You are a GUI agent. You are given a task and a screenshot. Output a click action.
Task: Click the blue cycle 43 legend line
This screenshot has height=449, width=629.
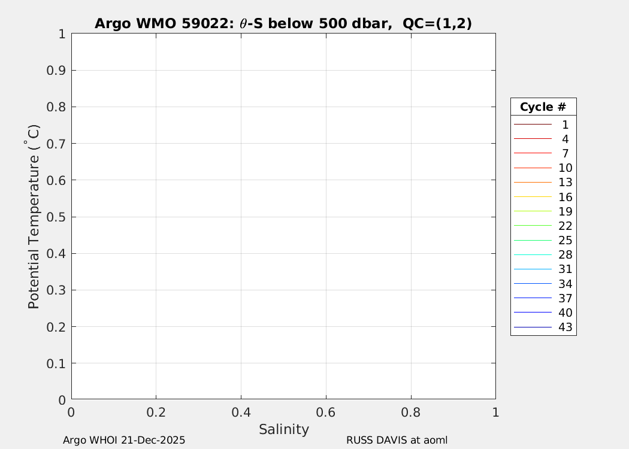(533, 327)
